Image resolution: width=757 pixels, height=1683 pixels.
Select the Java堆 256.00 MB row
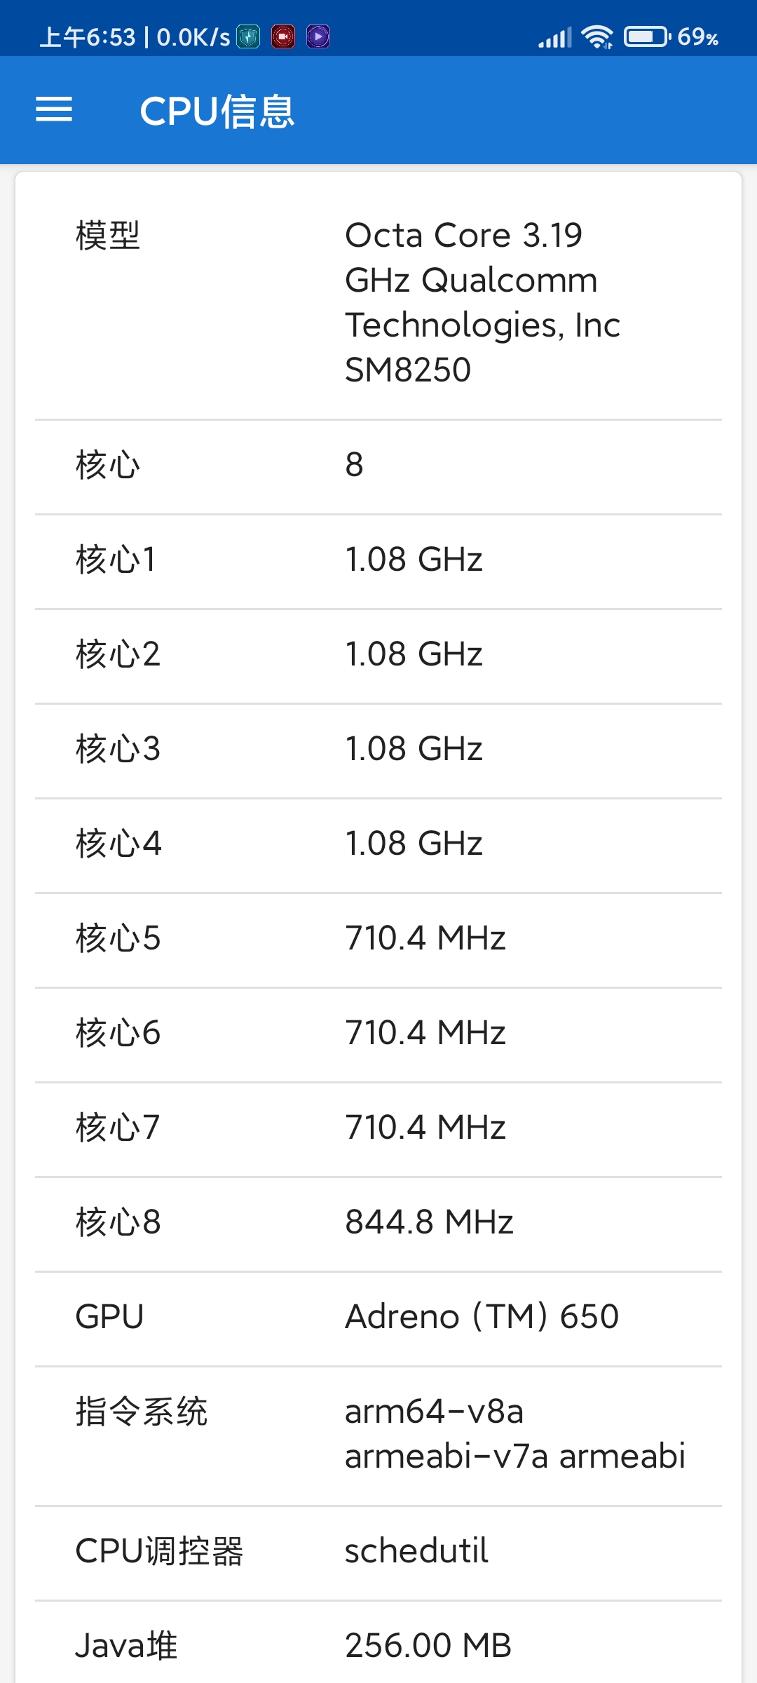378,1642
